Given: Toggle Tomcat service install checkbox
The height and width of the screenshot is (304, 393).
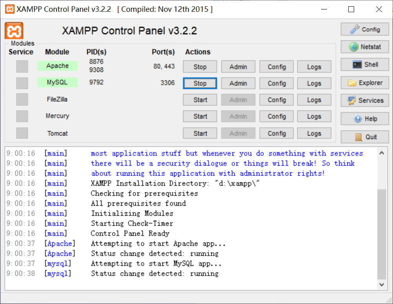Looking at the screenshot, I should point(22,133).
